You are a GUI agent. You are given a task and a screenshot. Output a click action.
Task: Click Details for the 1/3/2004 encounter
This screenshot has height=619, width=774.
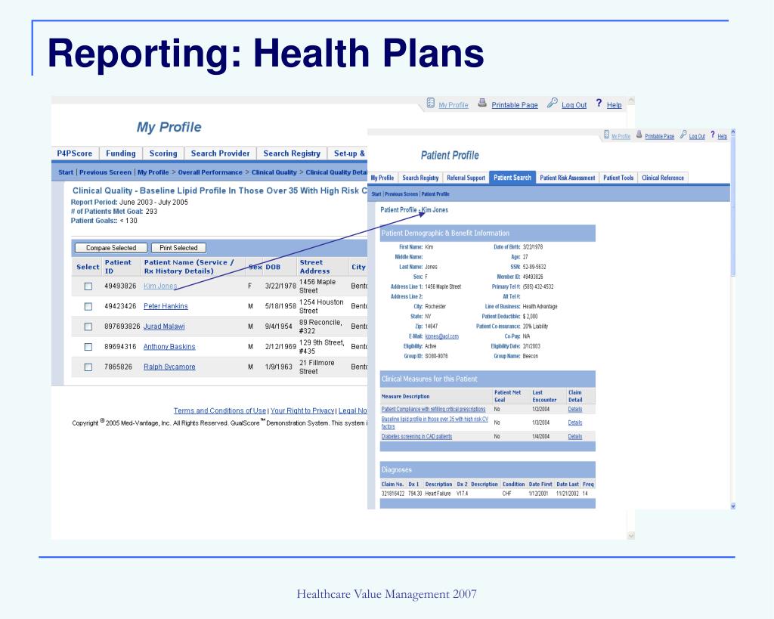[575, 422]
